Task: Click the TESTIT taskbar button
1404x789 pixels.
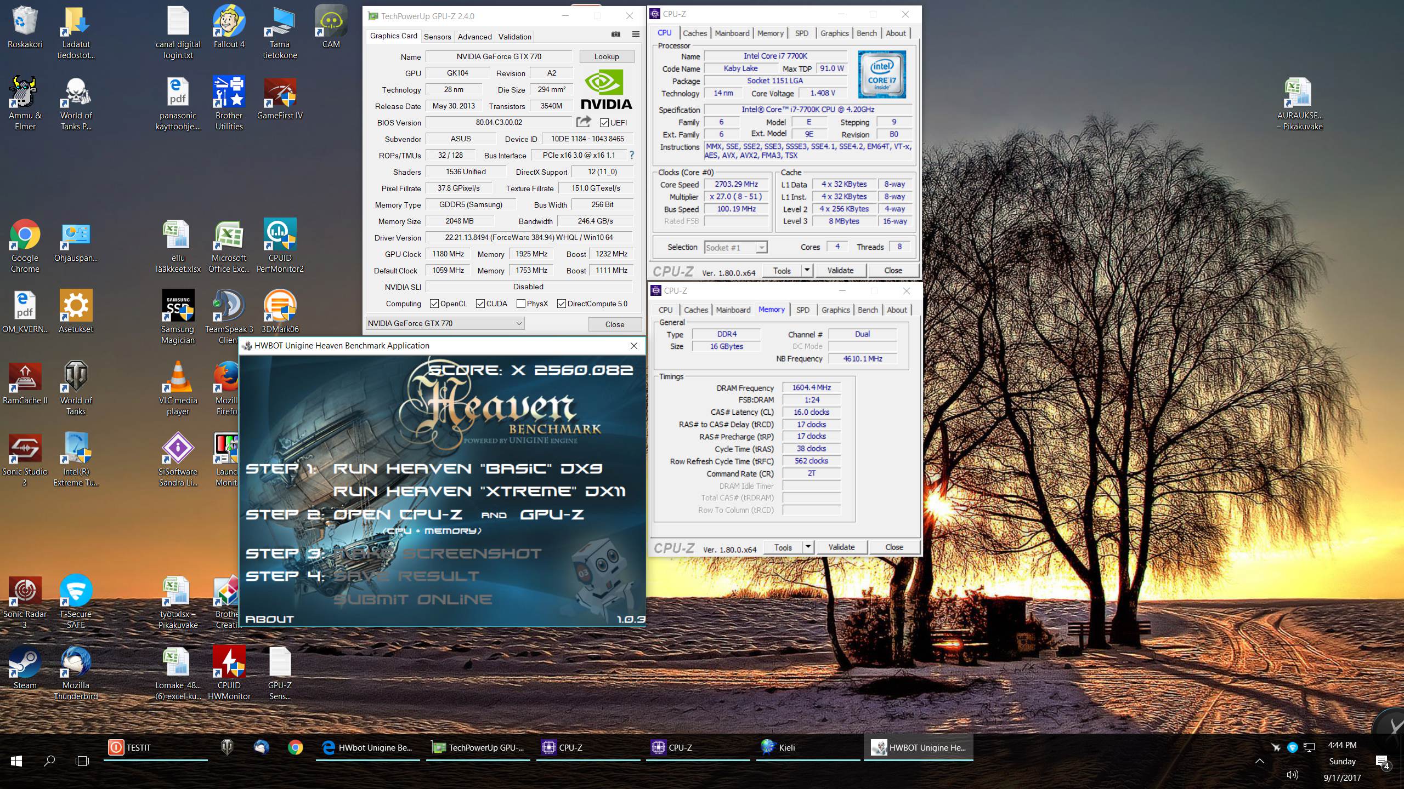Action: (x=156, y=747)
